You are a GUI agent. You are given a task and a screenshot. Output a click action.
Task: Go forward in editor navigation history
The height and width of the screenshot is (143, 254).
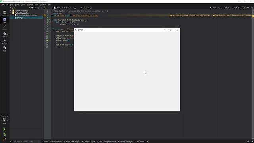coord(48,8)
